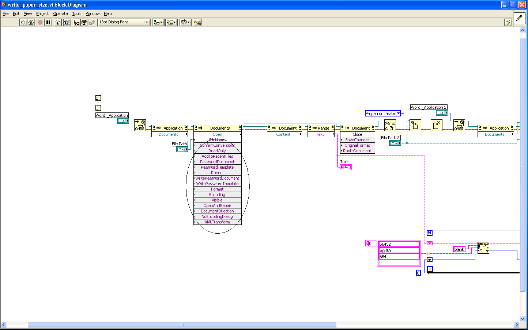Image resolution: width=528 pixels, height=330 pixels.
Task: Open the Distribute Objects dropdown
Action: pyautogui.click(x=171, y=22)
